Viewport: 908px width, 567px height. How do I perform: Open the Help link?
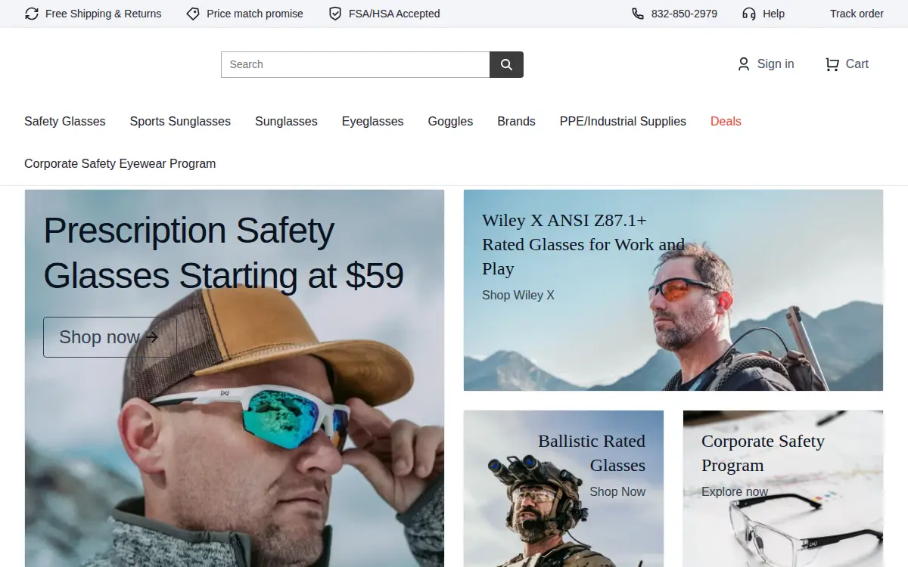(773, 14)
